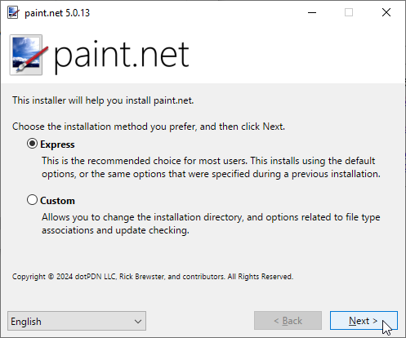Click the Next button to continue
The height and width of the screenshot is (338, 406).
pyautogui.click(x=364, y=321)
